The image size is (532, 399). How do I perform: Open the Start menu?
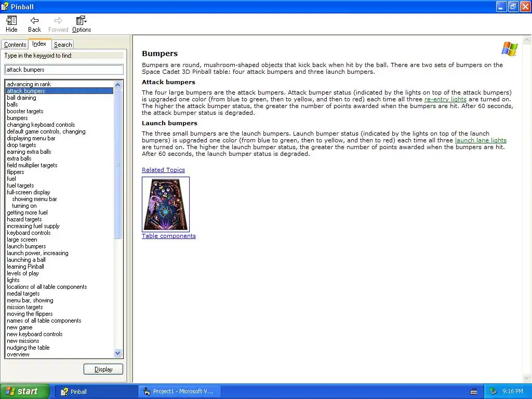(x=25, y=391)
